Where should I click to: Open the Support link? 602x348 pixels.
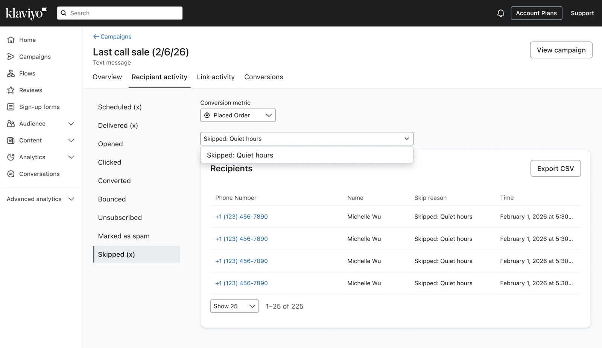(582, 13)
